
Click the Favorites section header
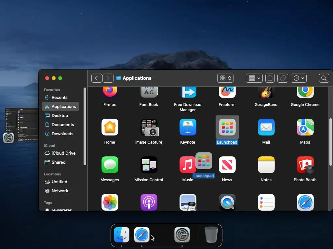click(52, 90)
